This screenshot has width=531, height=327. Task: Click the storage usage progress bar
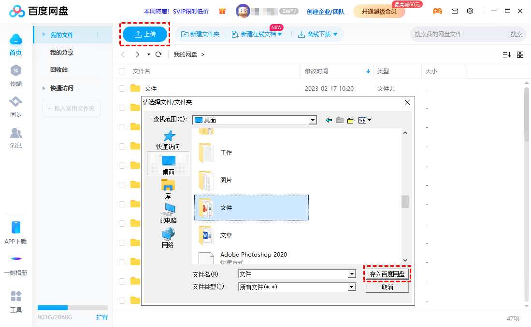[72, 308]
